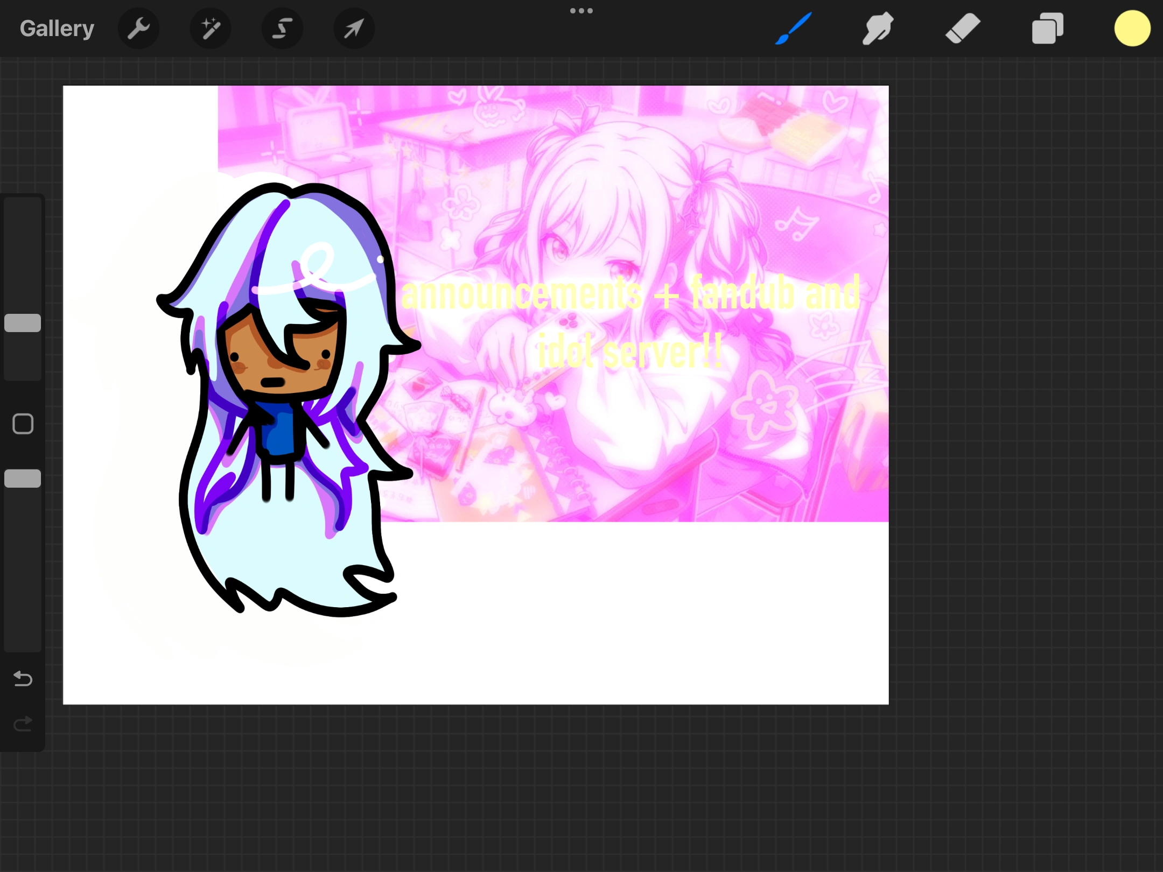Screen dimensions: 1163x872
Task: Open canvas options via the ellipsis
Action: (581, 10)
